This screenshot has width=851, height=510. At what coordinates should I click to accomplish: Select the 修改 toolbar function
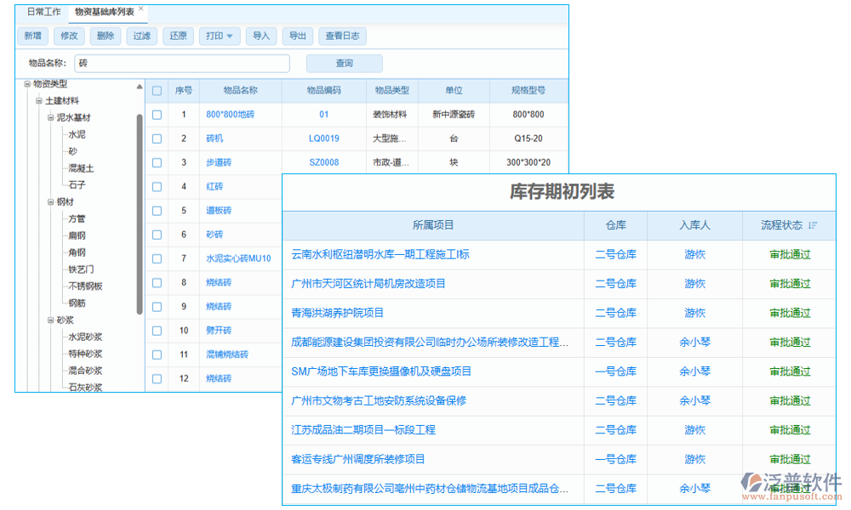(69, 36)
